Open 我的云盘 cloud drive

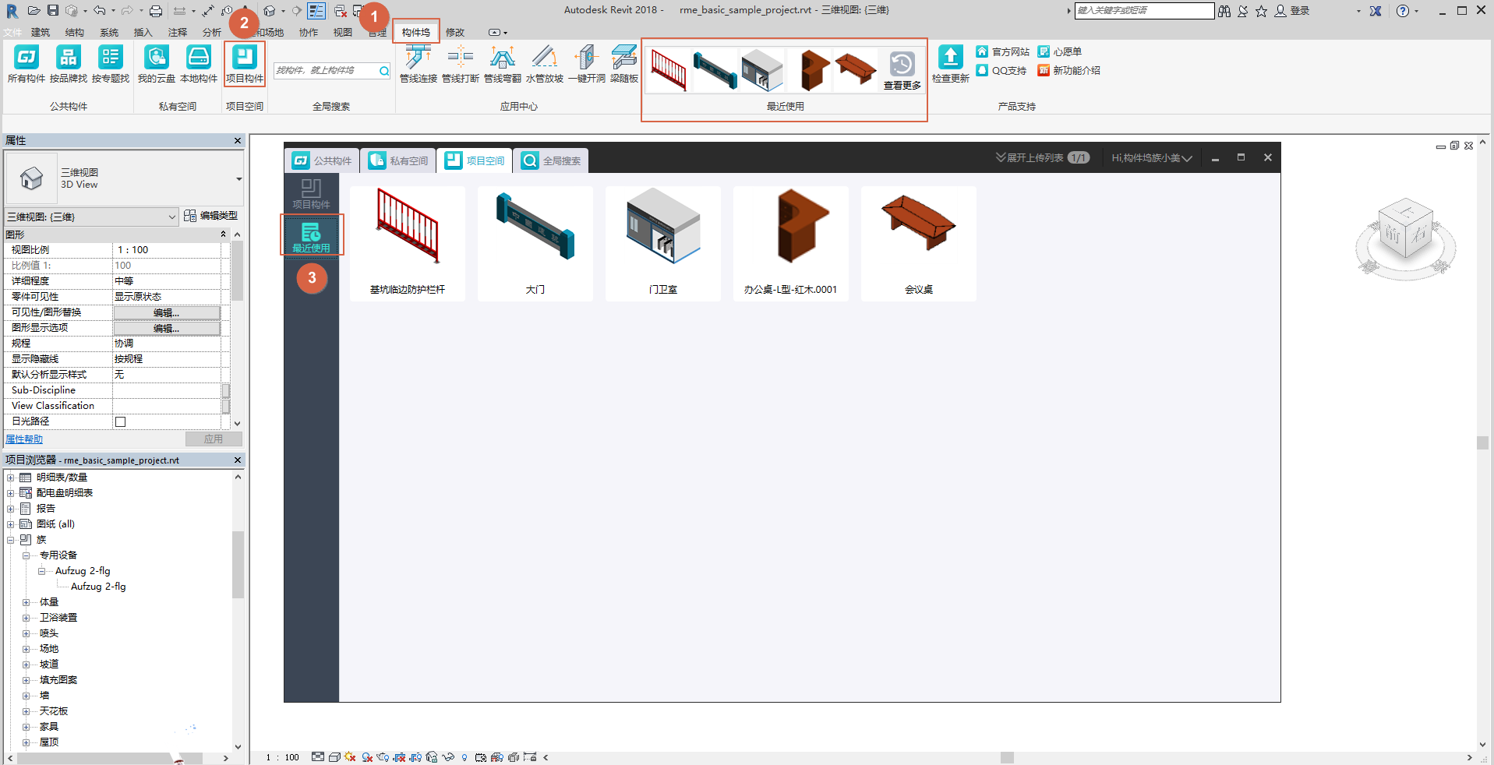(x=157, y=64)
